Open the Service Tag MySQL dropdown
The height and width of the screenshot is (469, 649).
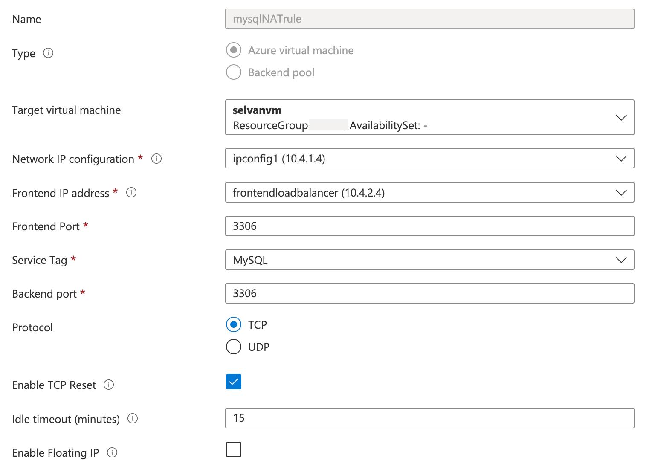[430, 260]
